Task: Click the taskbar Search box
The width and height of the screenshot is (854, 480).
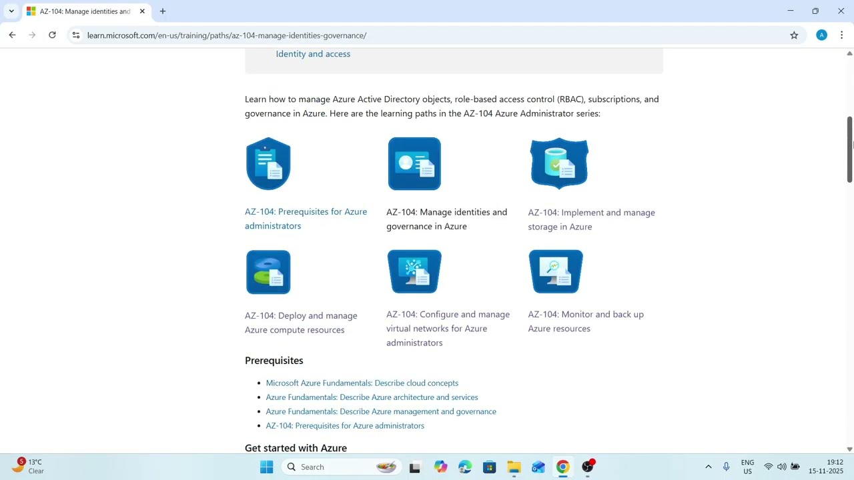Action: pos(342,467)
